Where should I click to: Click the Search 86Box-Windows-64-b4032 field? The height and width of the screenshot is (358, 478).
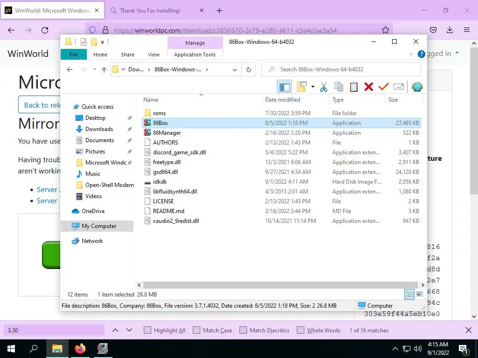pyautogui.click(x=341, y=69)
